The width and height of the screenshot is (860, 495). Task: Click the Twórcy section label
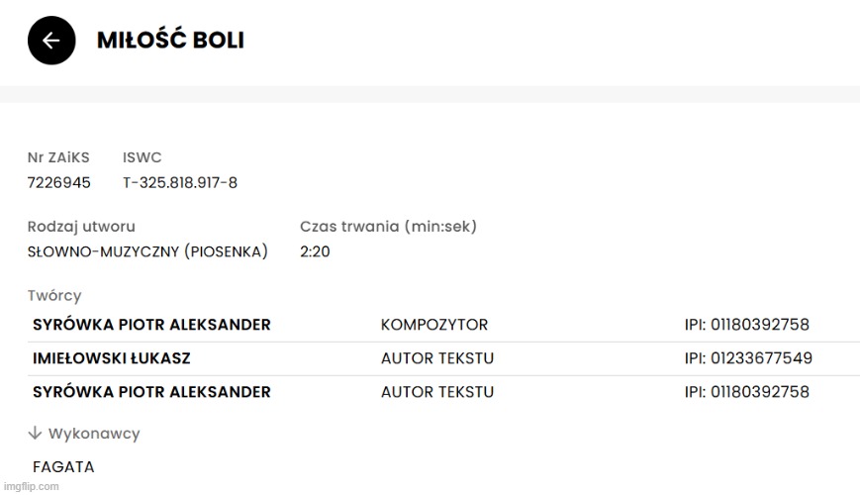click(x=54, y=296)
